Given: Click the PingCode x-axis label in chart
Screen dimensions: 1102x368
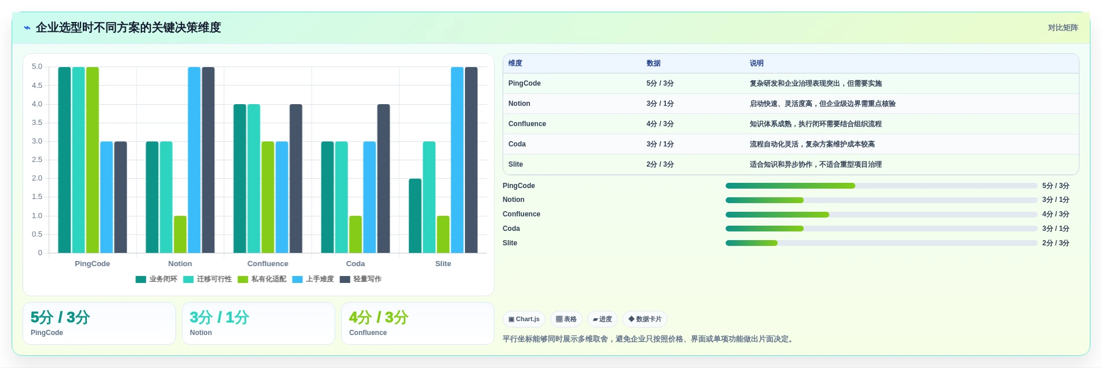Looking at the screenshot, I should click(x=93, y=264).
